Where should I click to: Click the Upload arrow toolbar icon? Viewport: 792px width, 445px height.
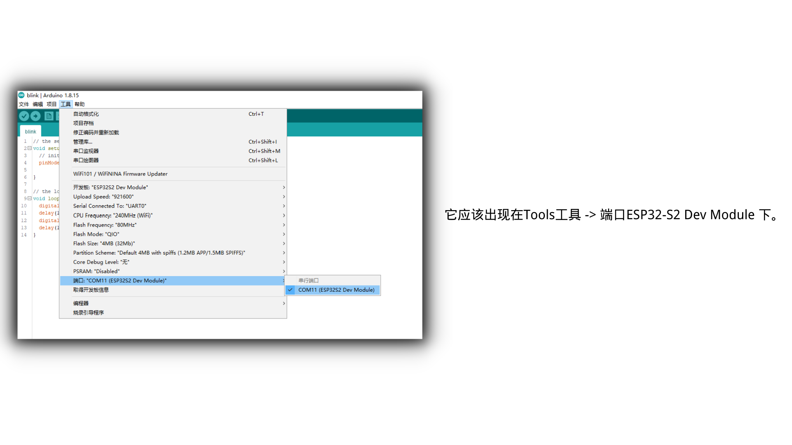point(35,116)
